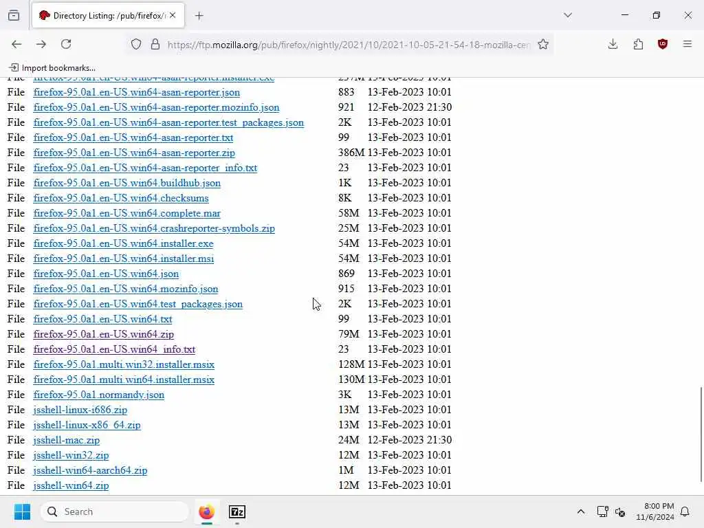Open the Firefox application menu
Viewport: 704px width, 528px height.
687,44
